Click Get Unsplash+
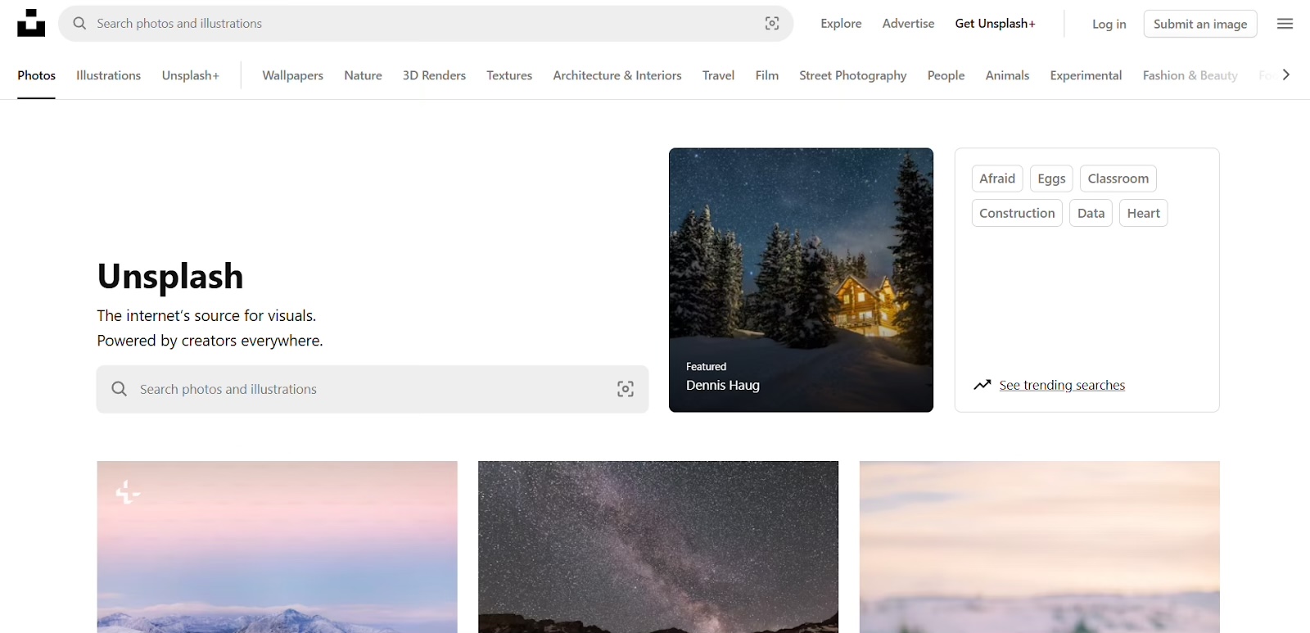The height and width of the screenshot is (633, 1310). (x=995, y=24)
